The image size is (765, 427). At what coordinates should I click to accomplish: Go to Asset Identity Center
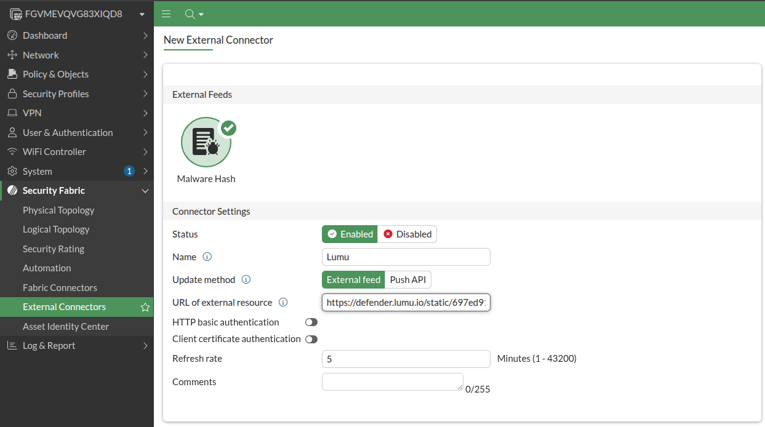[66, 326]
